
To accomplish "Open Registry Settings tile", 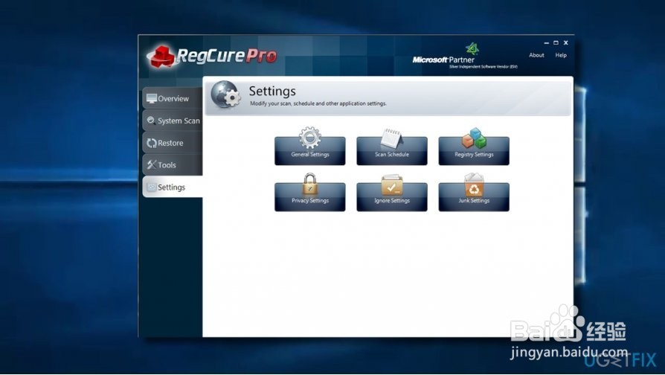I will (x=474, y=150).
